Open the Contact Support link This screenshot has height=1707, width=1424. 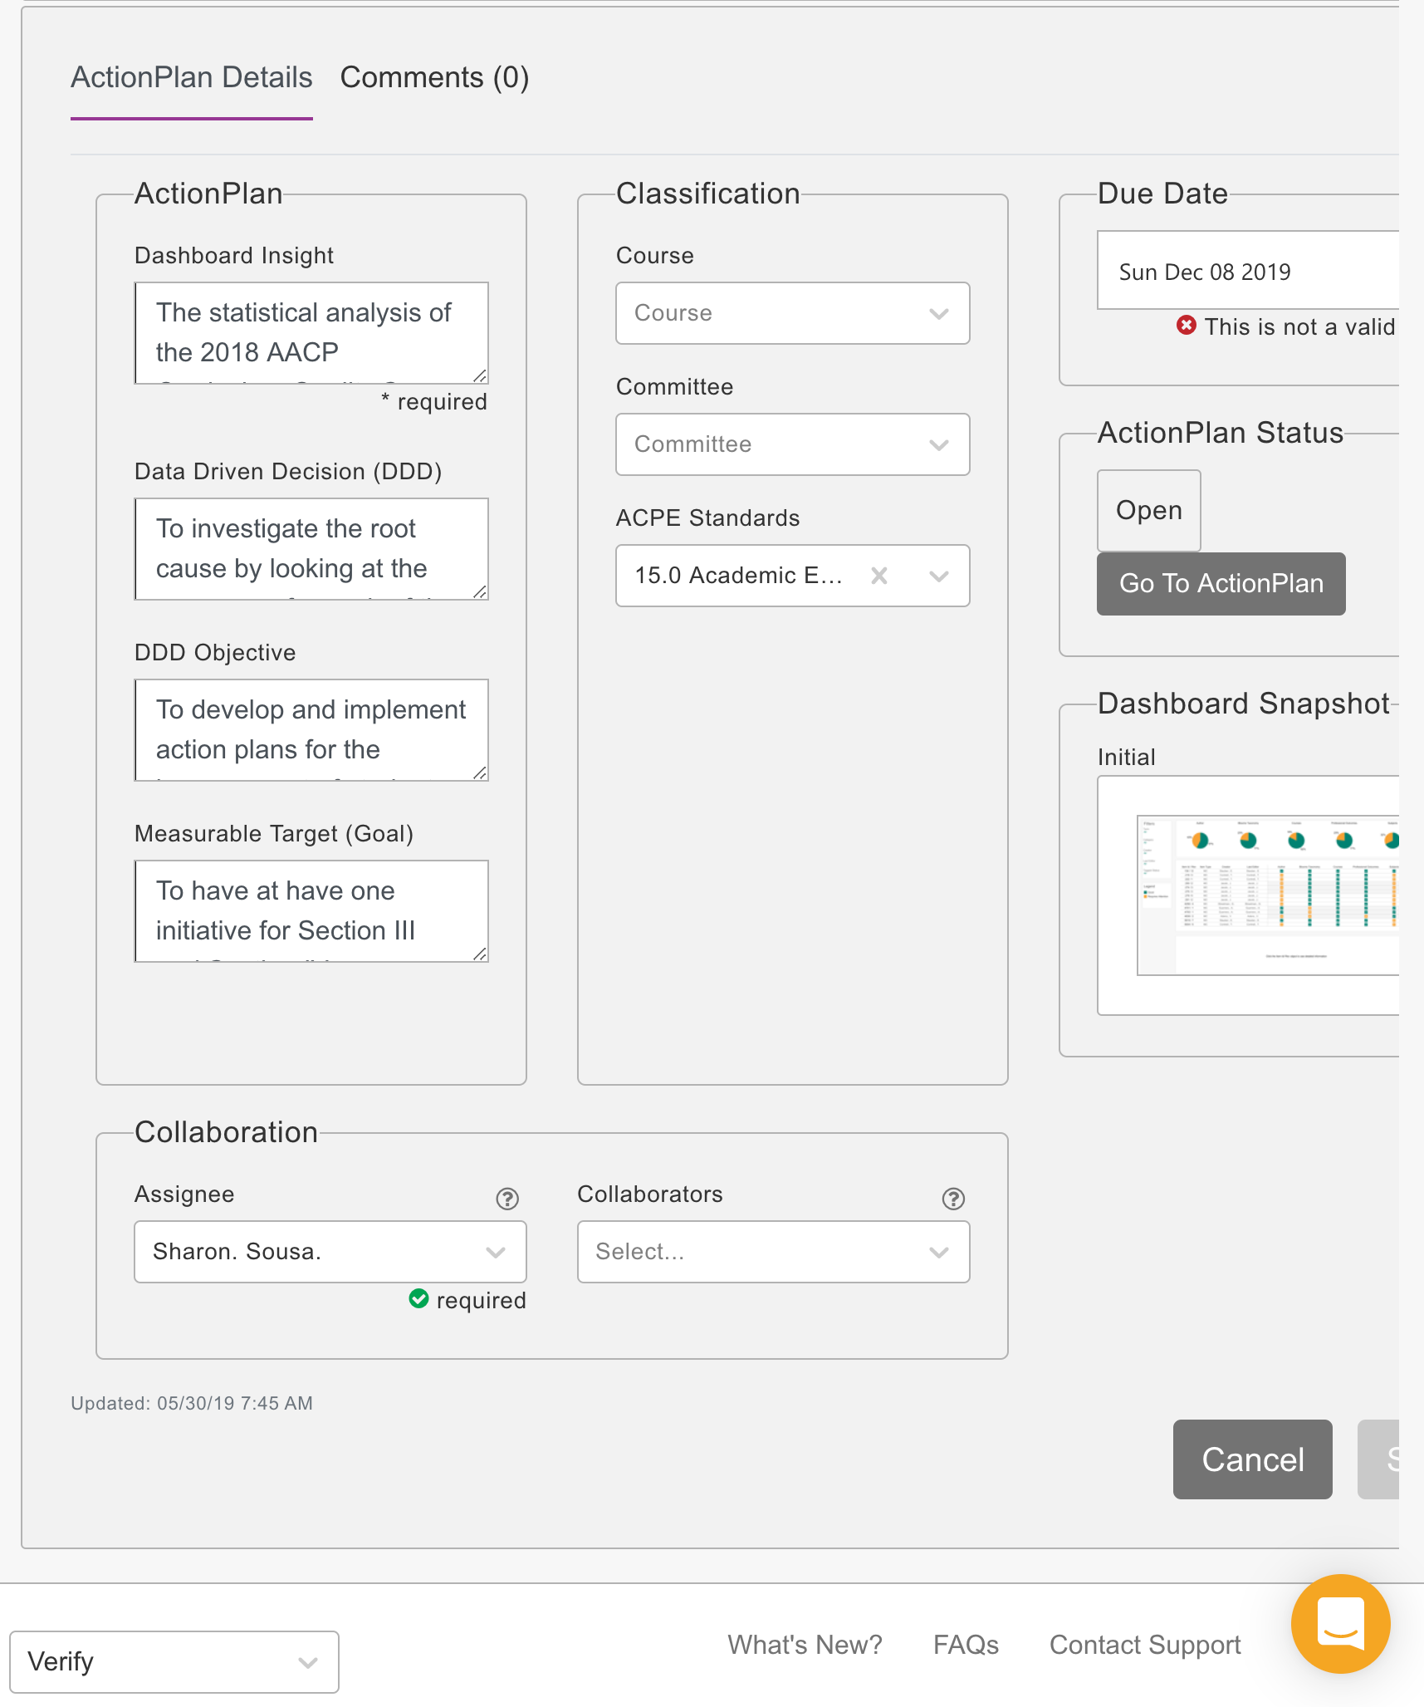click(x=1144, y=1645)
